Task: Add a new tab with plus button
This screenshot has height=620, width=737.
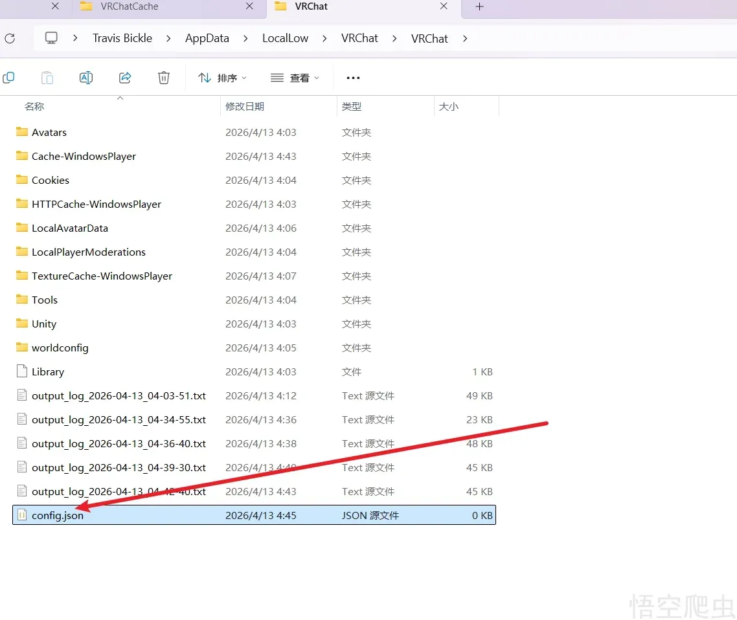Action: click(479, 6)
